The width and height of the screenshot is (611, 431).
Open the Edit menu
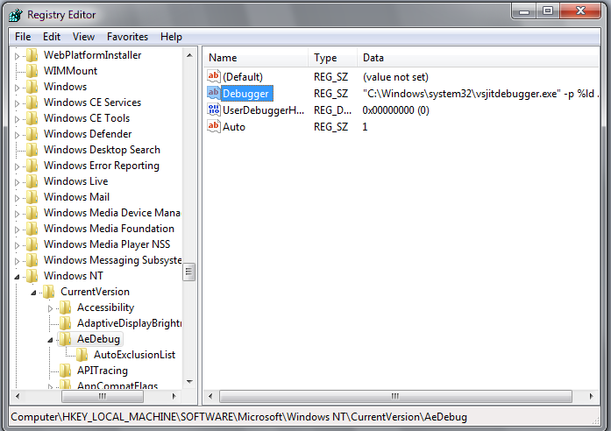[x=52, y=37]
